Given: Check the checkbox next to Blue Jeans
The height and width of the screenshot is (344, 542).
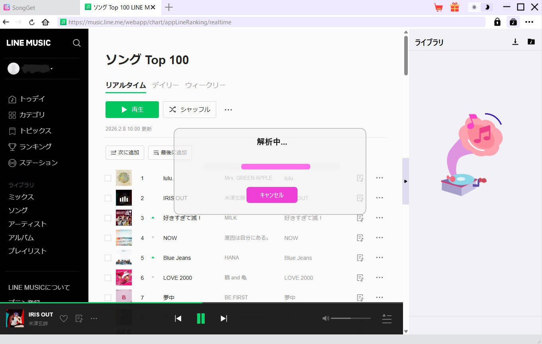Looking at the screenshot, I should click(x=108, y=258).
